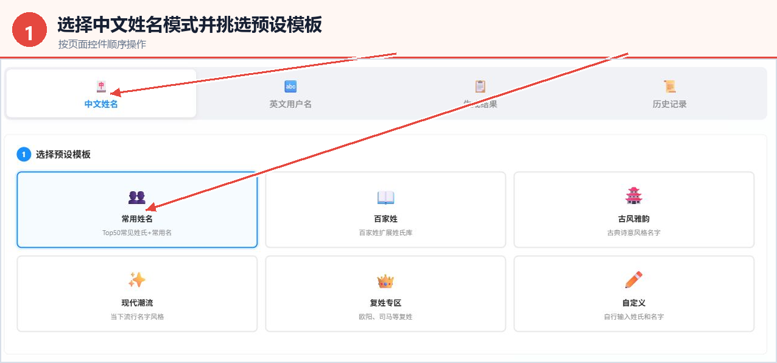Click the sparkles icon on the 现代潮流 card

point(137,280)
